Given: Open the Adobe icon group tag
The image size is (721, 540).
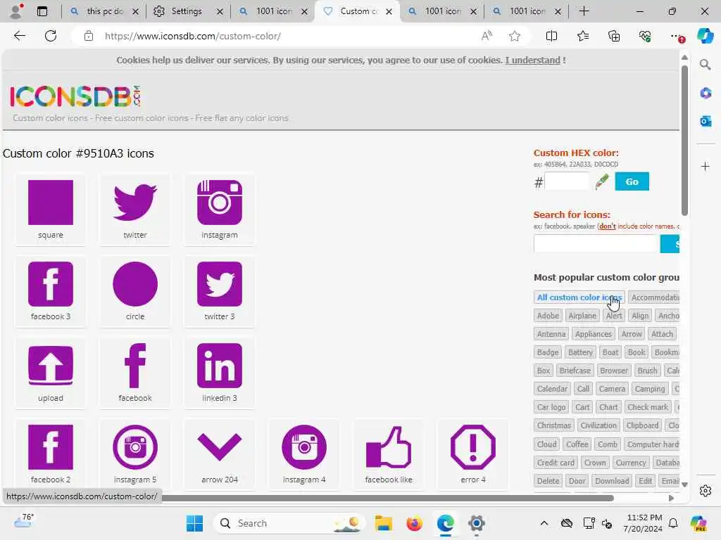Looking at the screenshot, I should 548,316.
